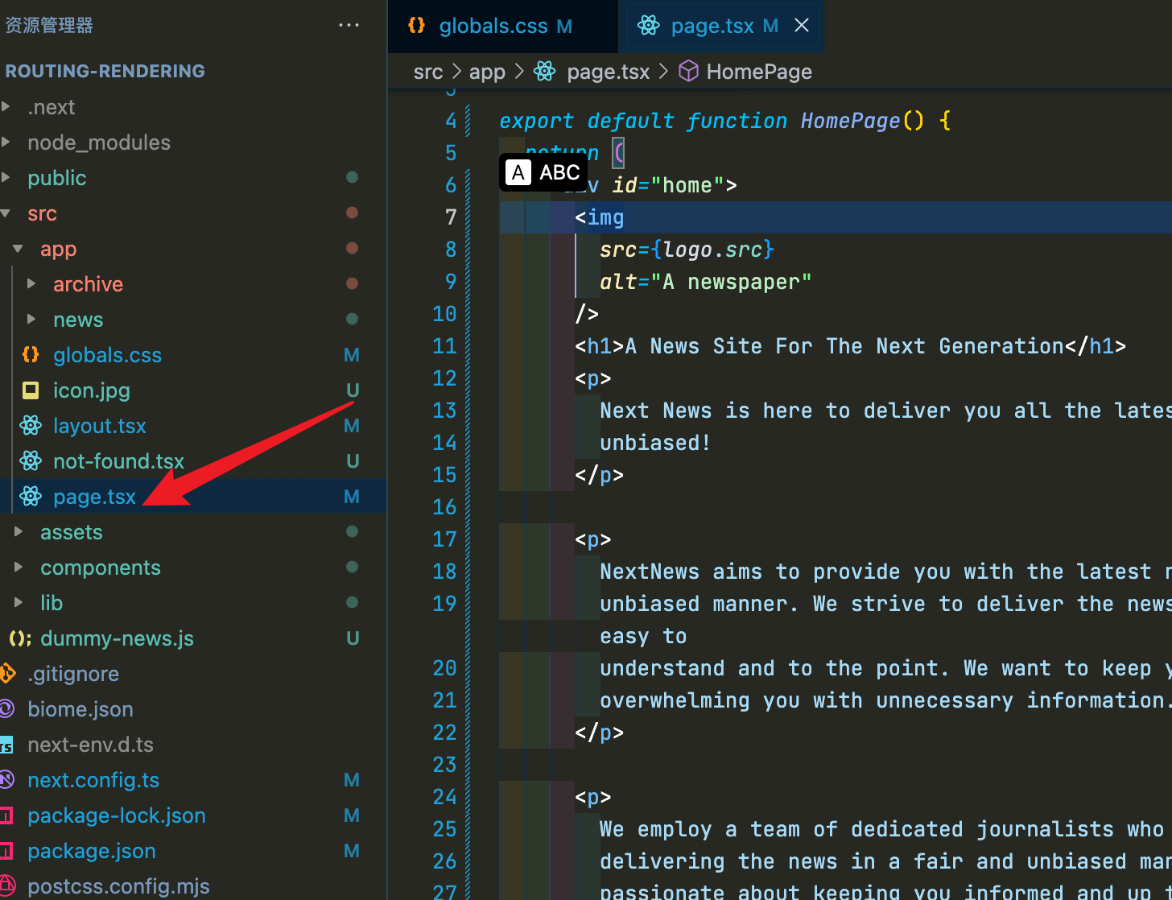
Task: Click the image file icon for icon.jpg
Action: (x=31, y=390)
